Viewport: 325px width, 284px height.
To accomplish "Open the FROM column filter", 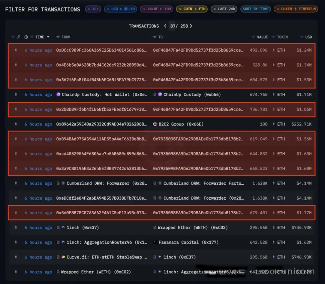I will click(x=58, y=37).
